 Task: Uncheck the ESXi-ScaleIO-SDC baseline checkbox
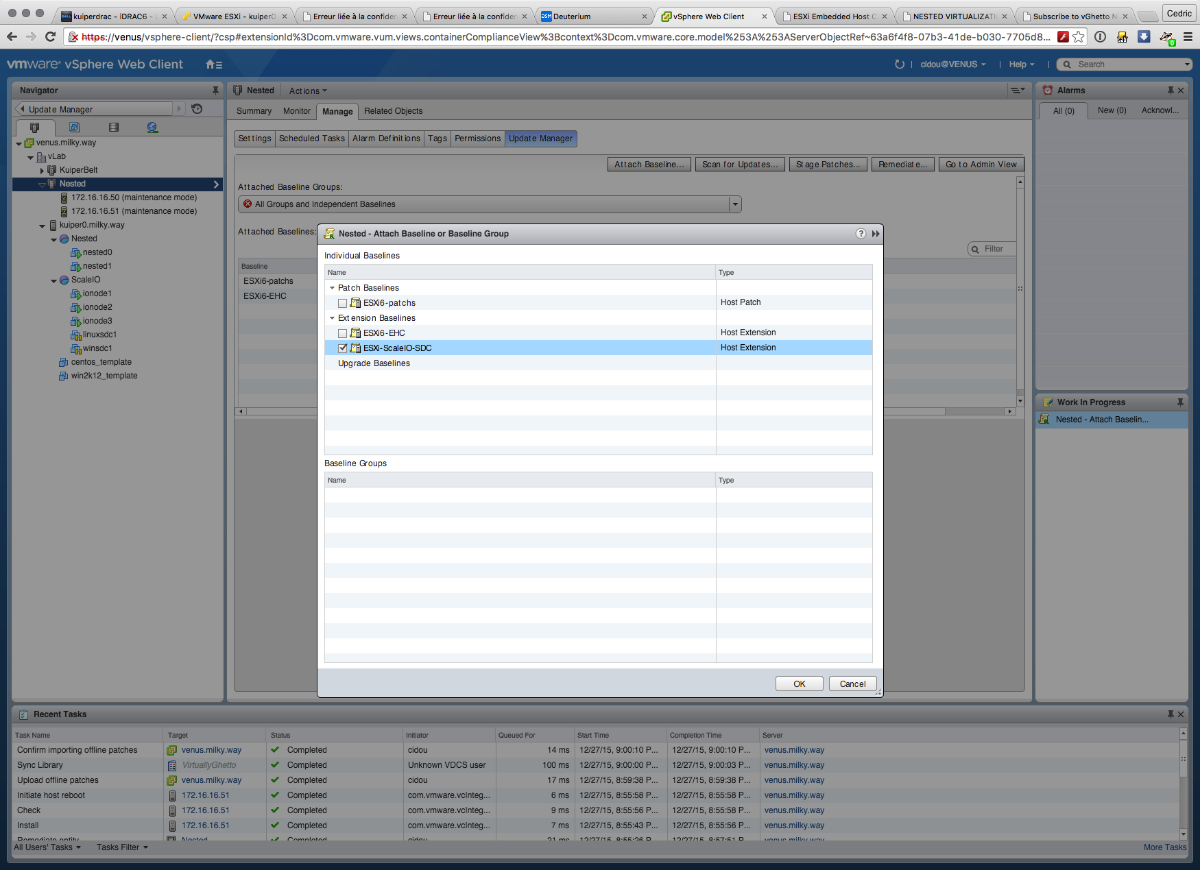(343, 348)
